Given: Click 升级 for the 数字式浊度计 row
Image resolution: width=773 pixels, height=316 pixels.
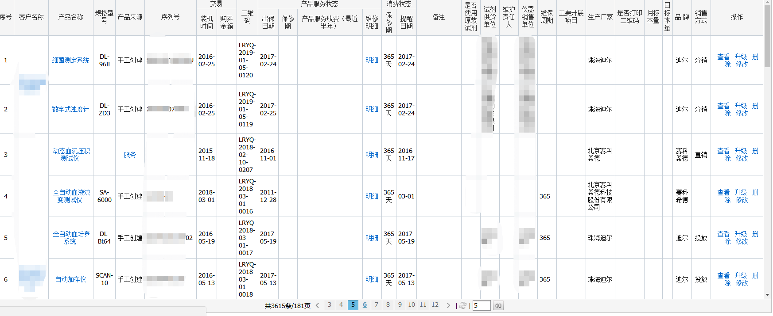Looking at the screenshot, I should coord(741,106).
